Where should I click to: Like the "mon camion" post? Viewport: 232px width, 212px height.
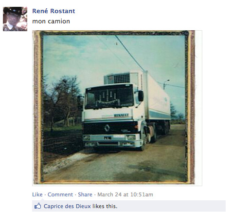tap(37, 194)
